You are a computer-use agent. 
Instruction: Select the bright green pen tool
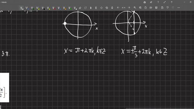click(x=70, y=8)
